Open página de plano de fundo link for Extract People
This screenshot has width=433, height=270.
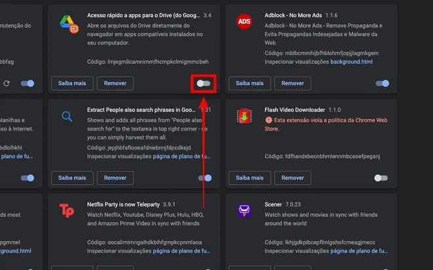tap(182, 157)
